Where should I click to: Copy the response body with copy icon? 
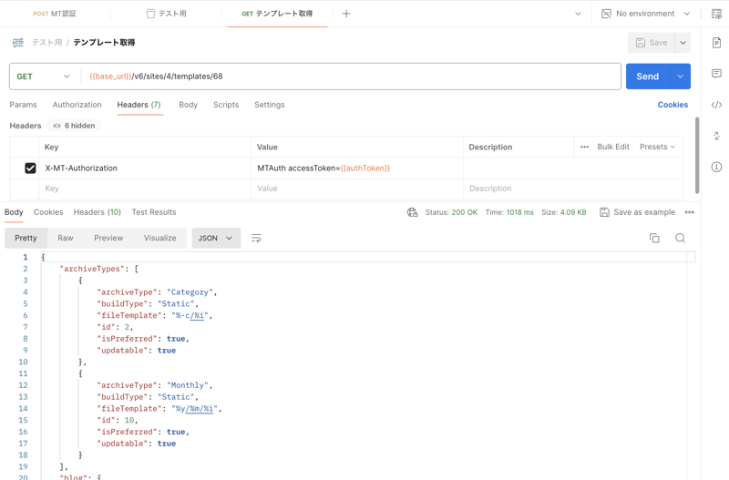pos(654,238)
